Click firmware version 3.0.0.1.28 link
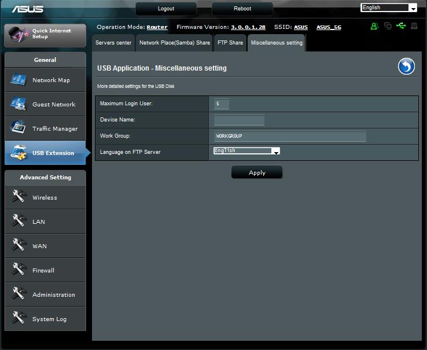427x350 pixels. pyautogui.click(x=248, y=27)
